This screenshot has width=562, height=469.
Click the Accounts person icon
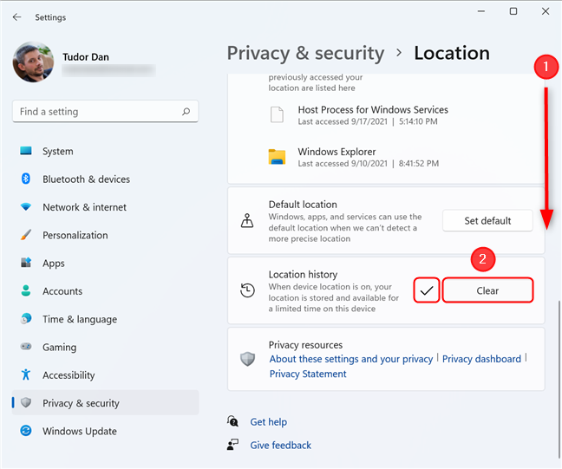click(26, 290)
